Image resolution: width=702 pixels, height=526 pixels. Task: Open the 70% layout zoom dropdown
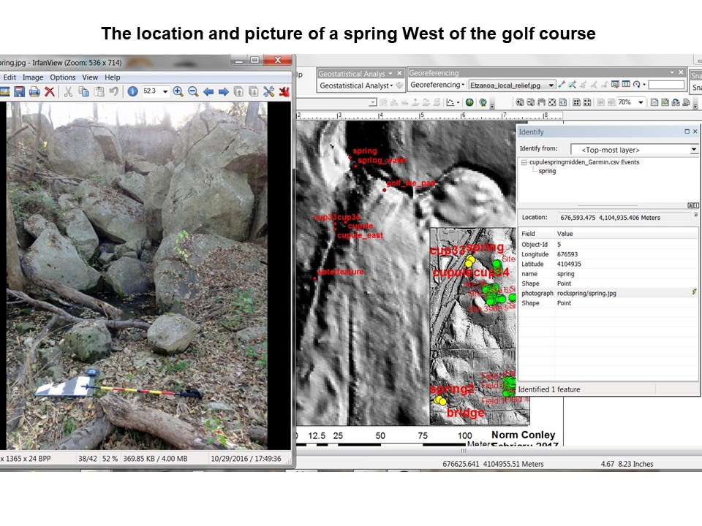pos(641,103)
